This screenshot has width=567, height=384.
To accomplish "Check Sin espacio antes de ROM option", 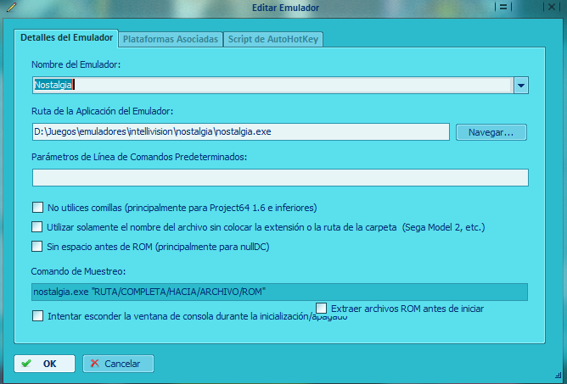I will (x=36, y=247).
